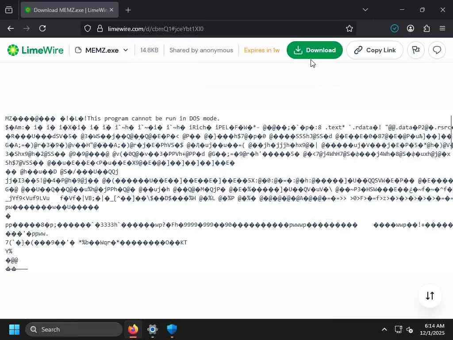Bookmark this page with the star
The image size is (453, 340).
pos(349,28)
